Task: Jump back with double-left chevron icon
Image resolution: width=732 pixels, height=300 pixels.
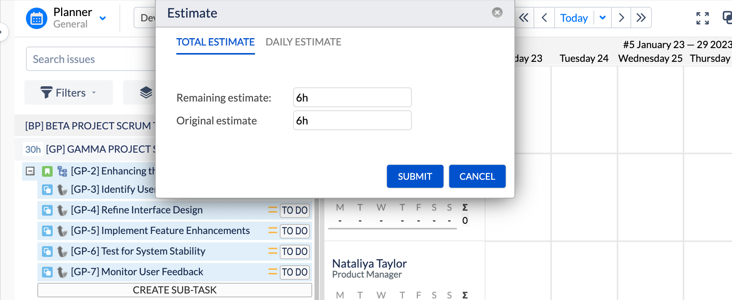Action: click(524, 18)
